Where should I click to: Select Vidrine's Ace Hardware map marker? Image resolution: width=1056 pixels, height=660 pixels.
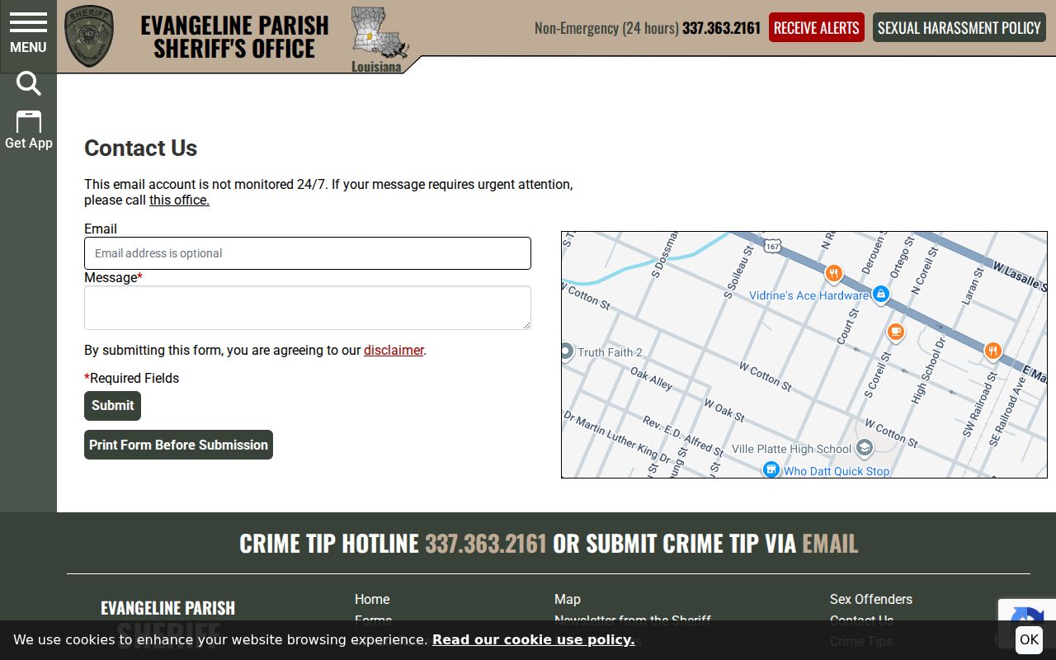pos(880,294)
